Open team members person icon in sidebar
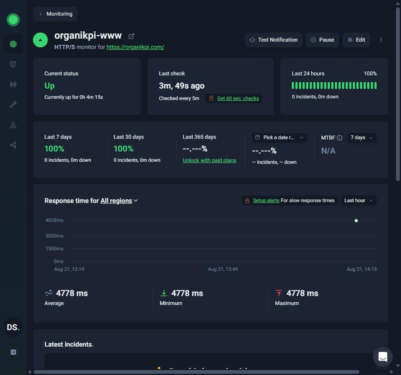The width and height of the screenshot is (401, 375). click(x=13, y=125)
